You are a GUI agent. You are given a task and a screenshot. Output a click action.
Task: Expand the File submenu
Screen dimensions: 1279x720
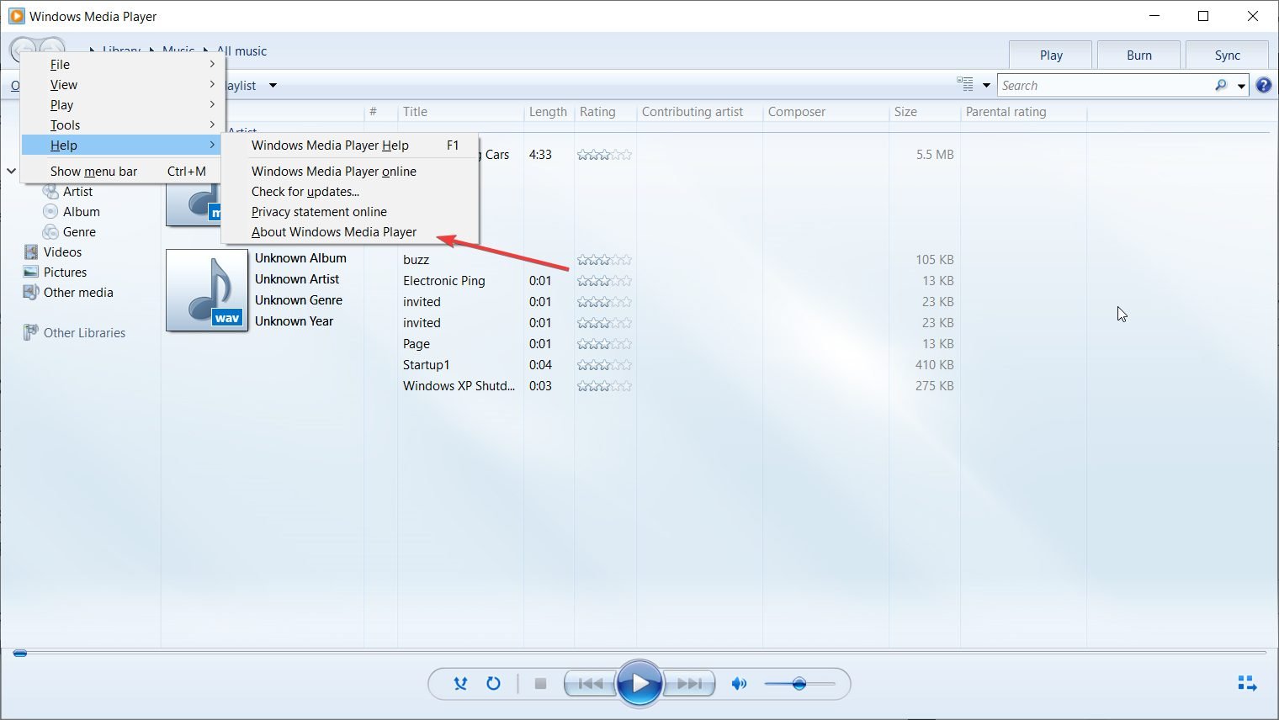[123, 65]
